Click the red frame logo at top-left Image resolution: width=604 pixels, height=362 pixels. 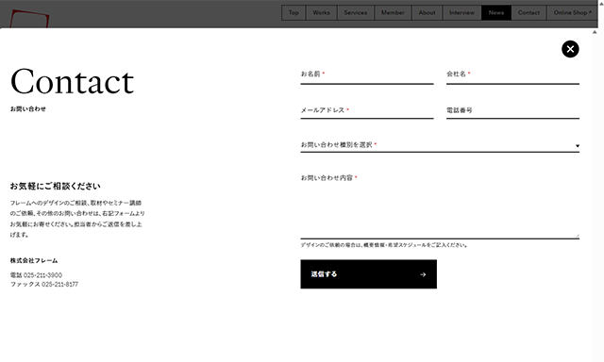coord(29,19)
